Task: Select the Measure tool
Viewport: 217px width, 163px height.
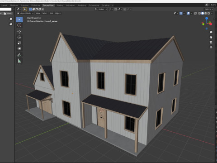Action: coord(19,61)
